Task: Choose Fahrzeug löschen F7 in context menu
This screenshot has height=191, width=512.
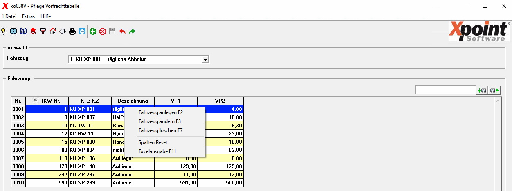Action: click(164, 130)
